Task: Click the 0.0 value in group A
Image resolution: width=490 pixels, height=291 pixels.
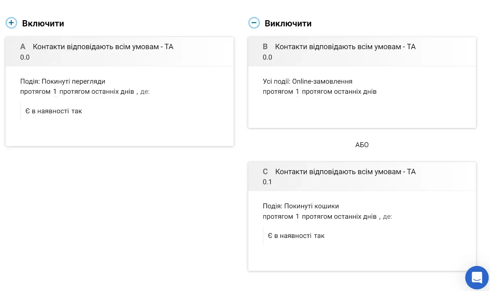Action: (25, 57)
